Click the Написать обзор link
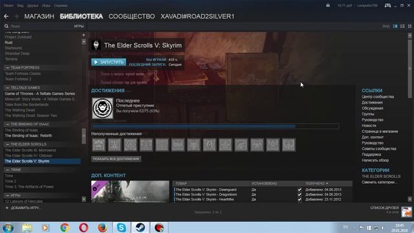 click(375, 160)
